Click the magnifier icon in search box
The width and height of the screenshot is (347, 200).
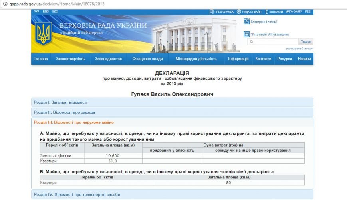252,41
